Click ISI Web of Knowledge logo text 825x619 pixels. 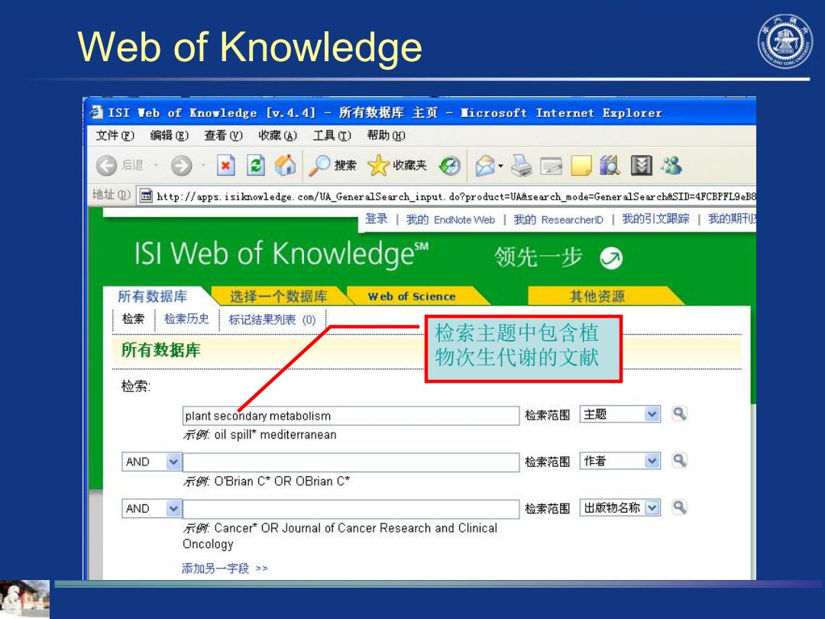coord(281,253)
